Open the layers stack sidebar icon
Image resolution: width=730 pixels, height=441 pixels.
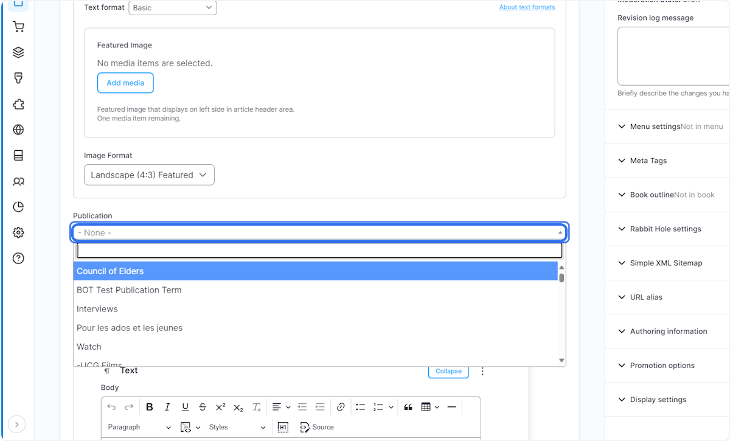tap(18, 52)
